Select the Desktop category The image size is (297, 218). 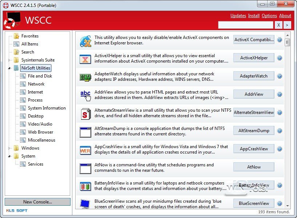[x=36, y=116]
